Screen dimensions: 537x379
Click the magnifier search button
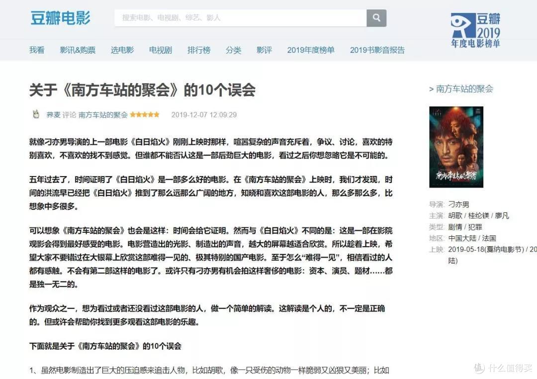click(376, 18)
